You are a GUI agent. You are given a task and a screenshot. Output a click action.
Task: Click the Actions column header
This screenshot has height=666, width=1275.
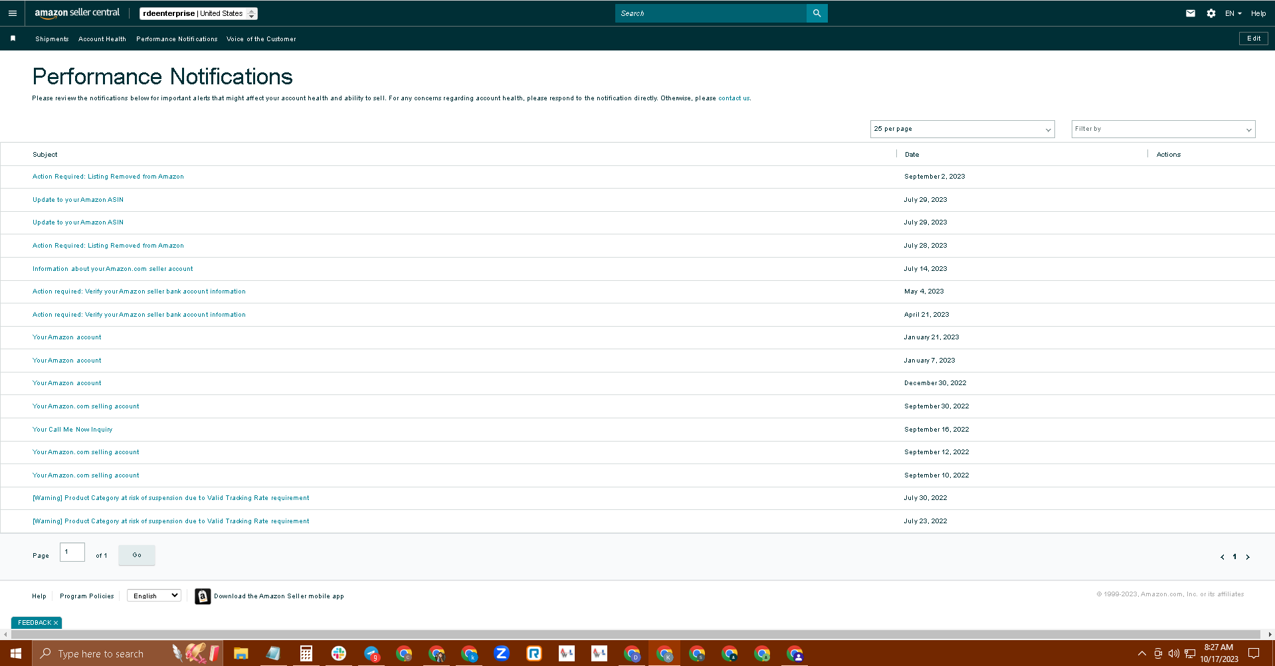coord(1169,155)
